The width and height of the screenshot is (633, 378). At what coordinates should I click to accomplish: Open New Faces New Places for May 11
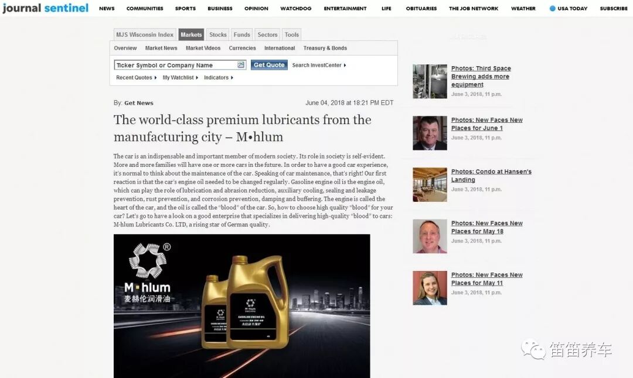tap(487, 279)
